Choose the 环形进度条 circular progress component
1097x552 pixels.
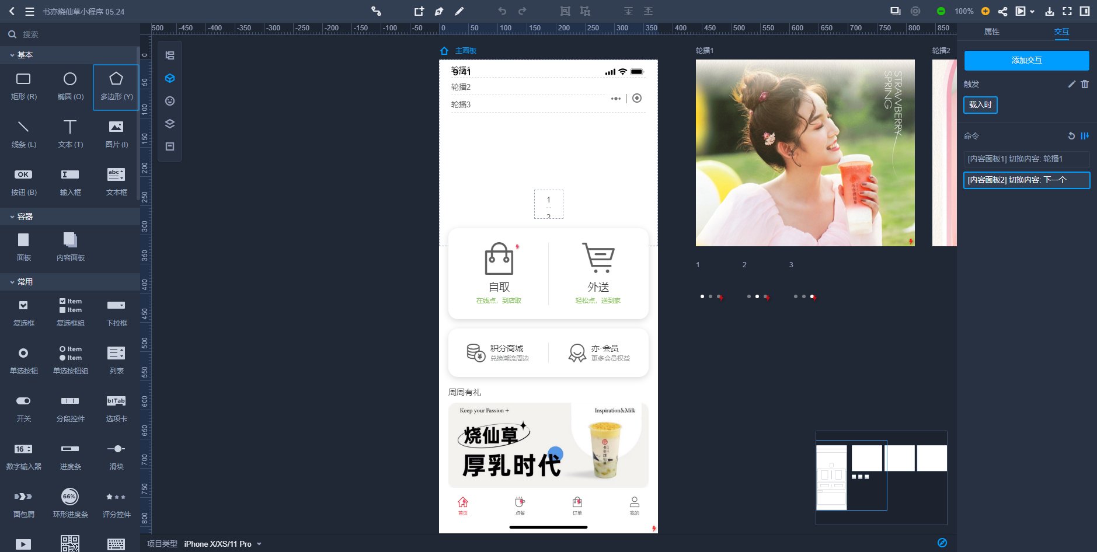tap(70, 504)
